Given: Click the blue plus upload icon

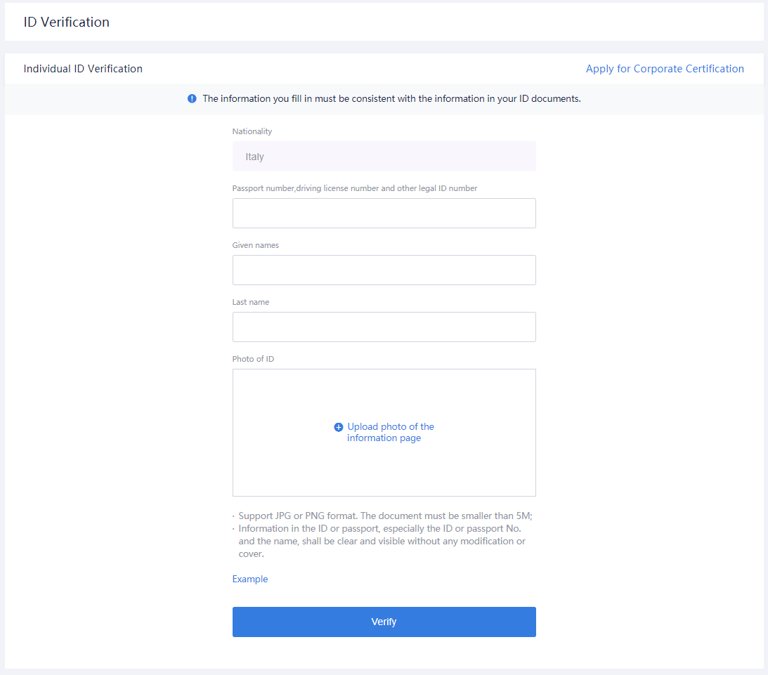Looking at the screenshot, I should point(338,427).
